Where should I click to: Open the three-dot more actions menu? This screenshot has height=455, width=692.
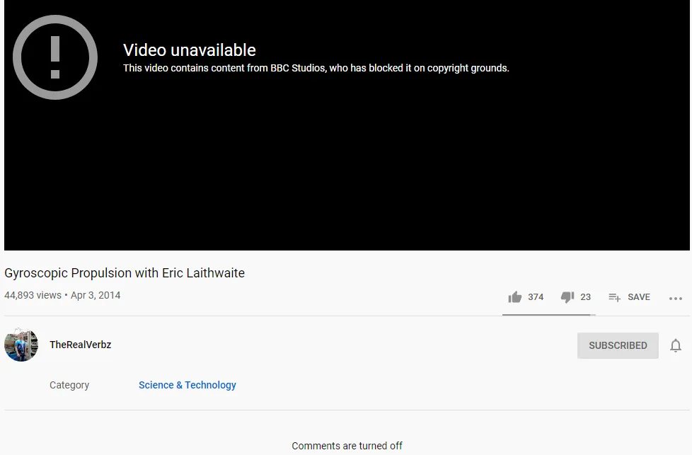675,299
